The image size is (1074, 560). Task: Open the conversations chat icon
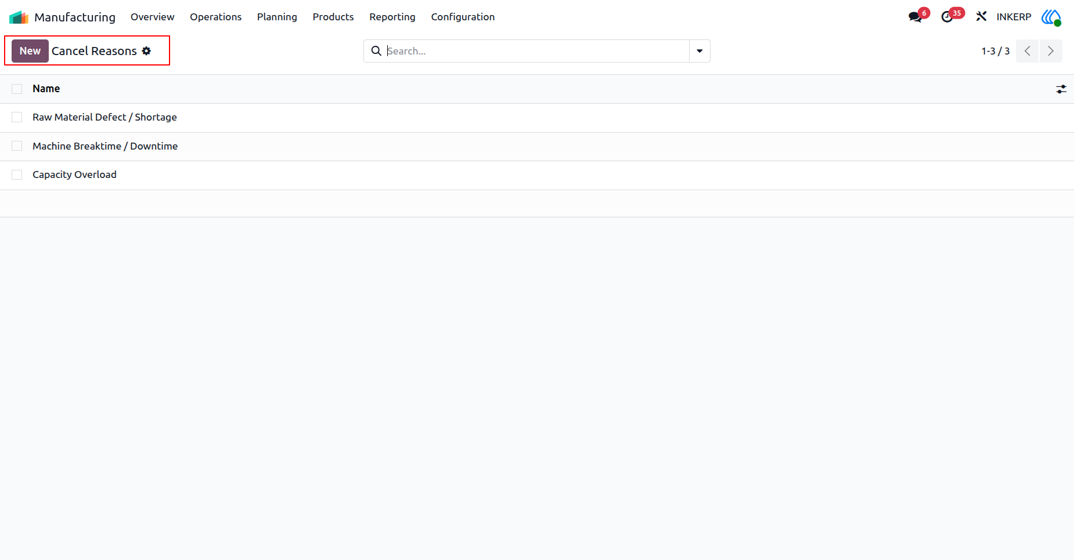(916, 17)
